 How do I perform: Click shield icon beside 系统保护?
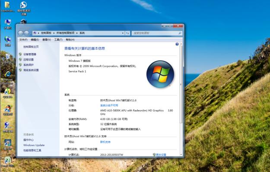(x=20, y=65)
